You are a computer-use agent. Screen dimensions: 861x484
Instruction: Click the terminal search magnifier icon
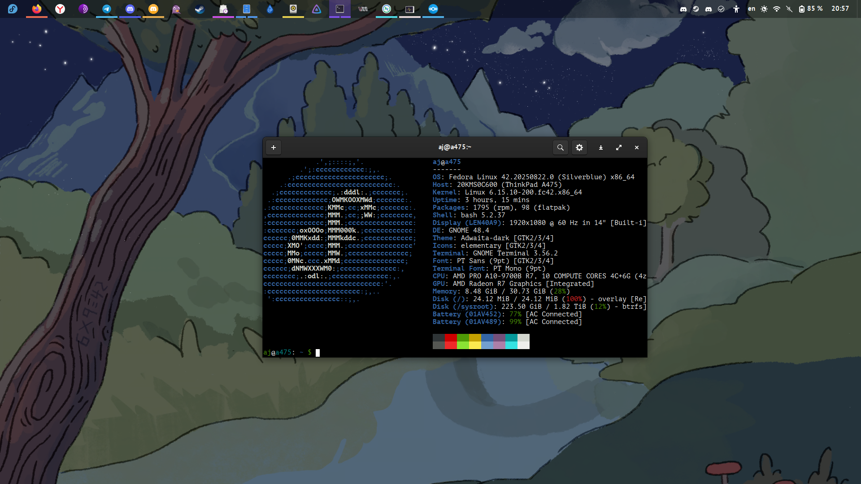[560, 147]
